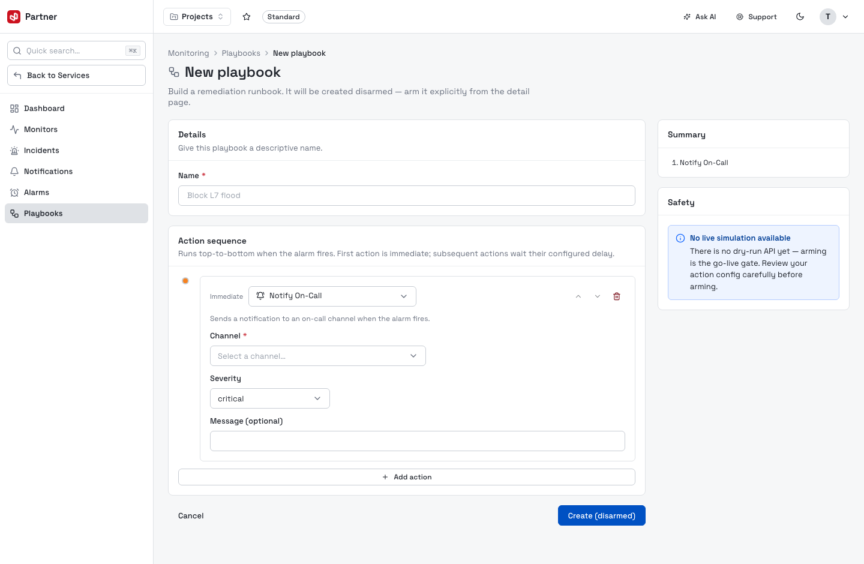
Task: Click the Standard plan badge
Action: tap(284, 17)
